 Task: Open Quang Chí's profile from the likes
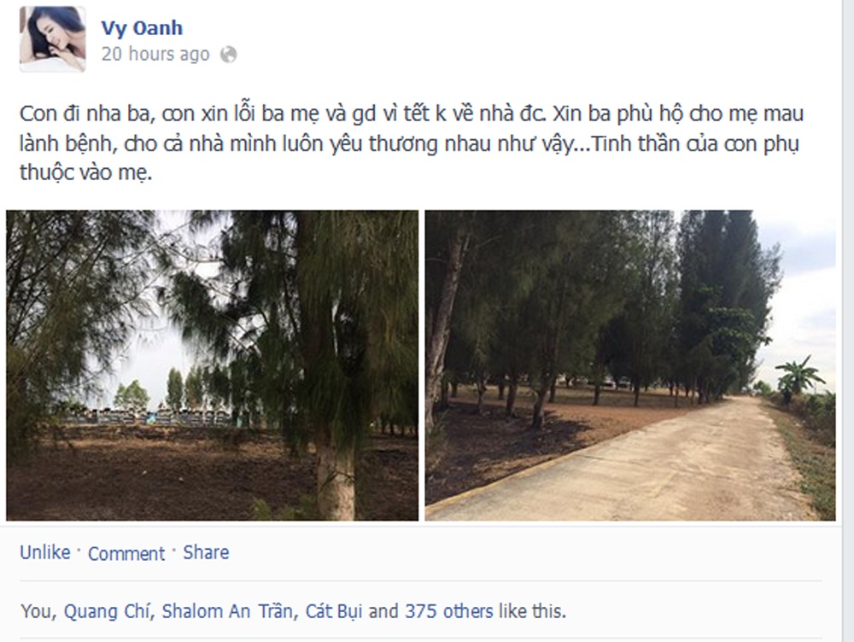(106, 611)
